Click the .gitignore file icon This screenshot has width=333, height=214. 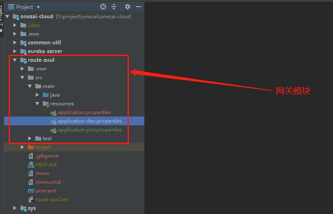pyautogui.click(x=31, y=156)
